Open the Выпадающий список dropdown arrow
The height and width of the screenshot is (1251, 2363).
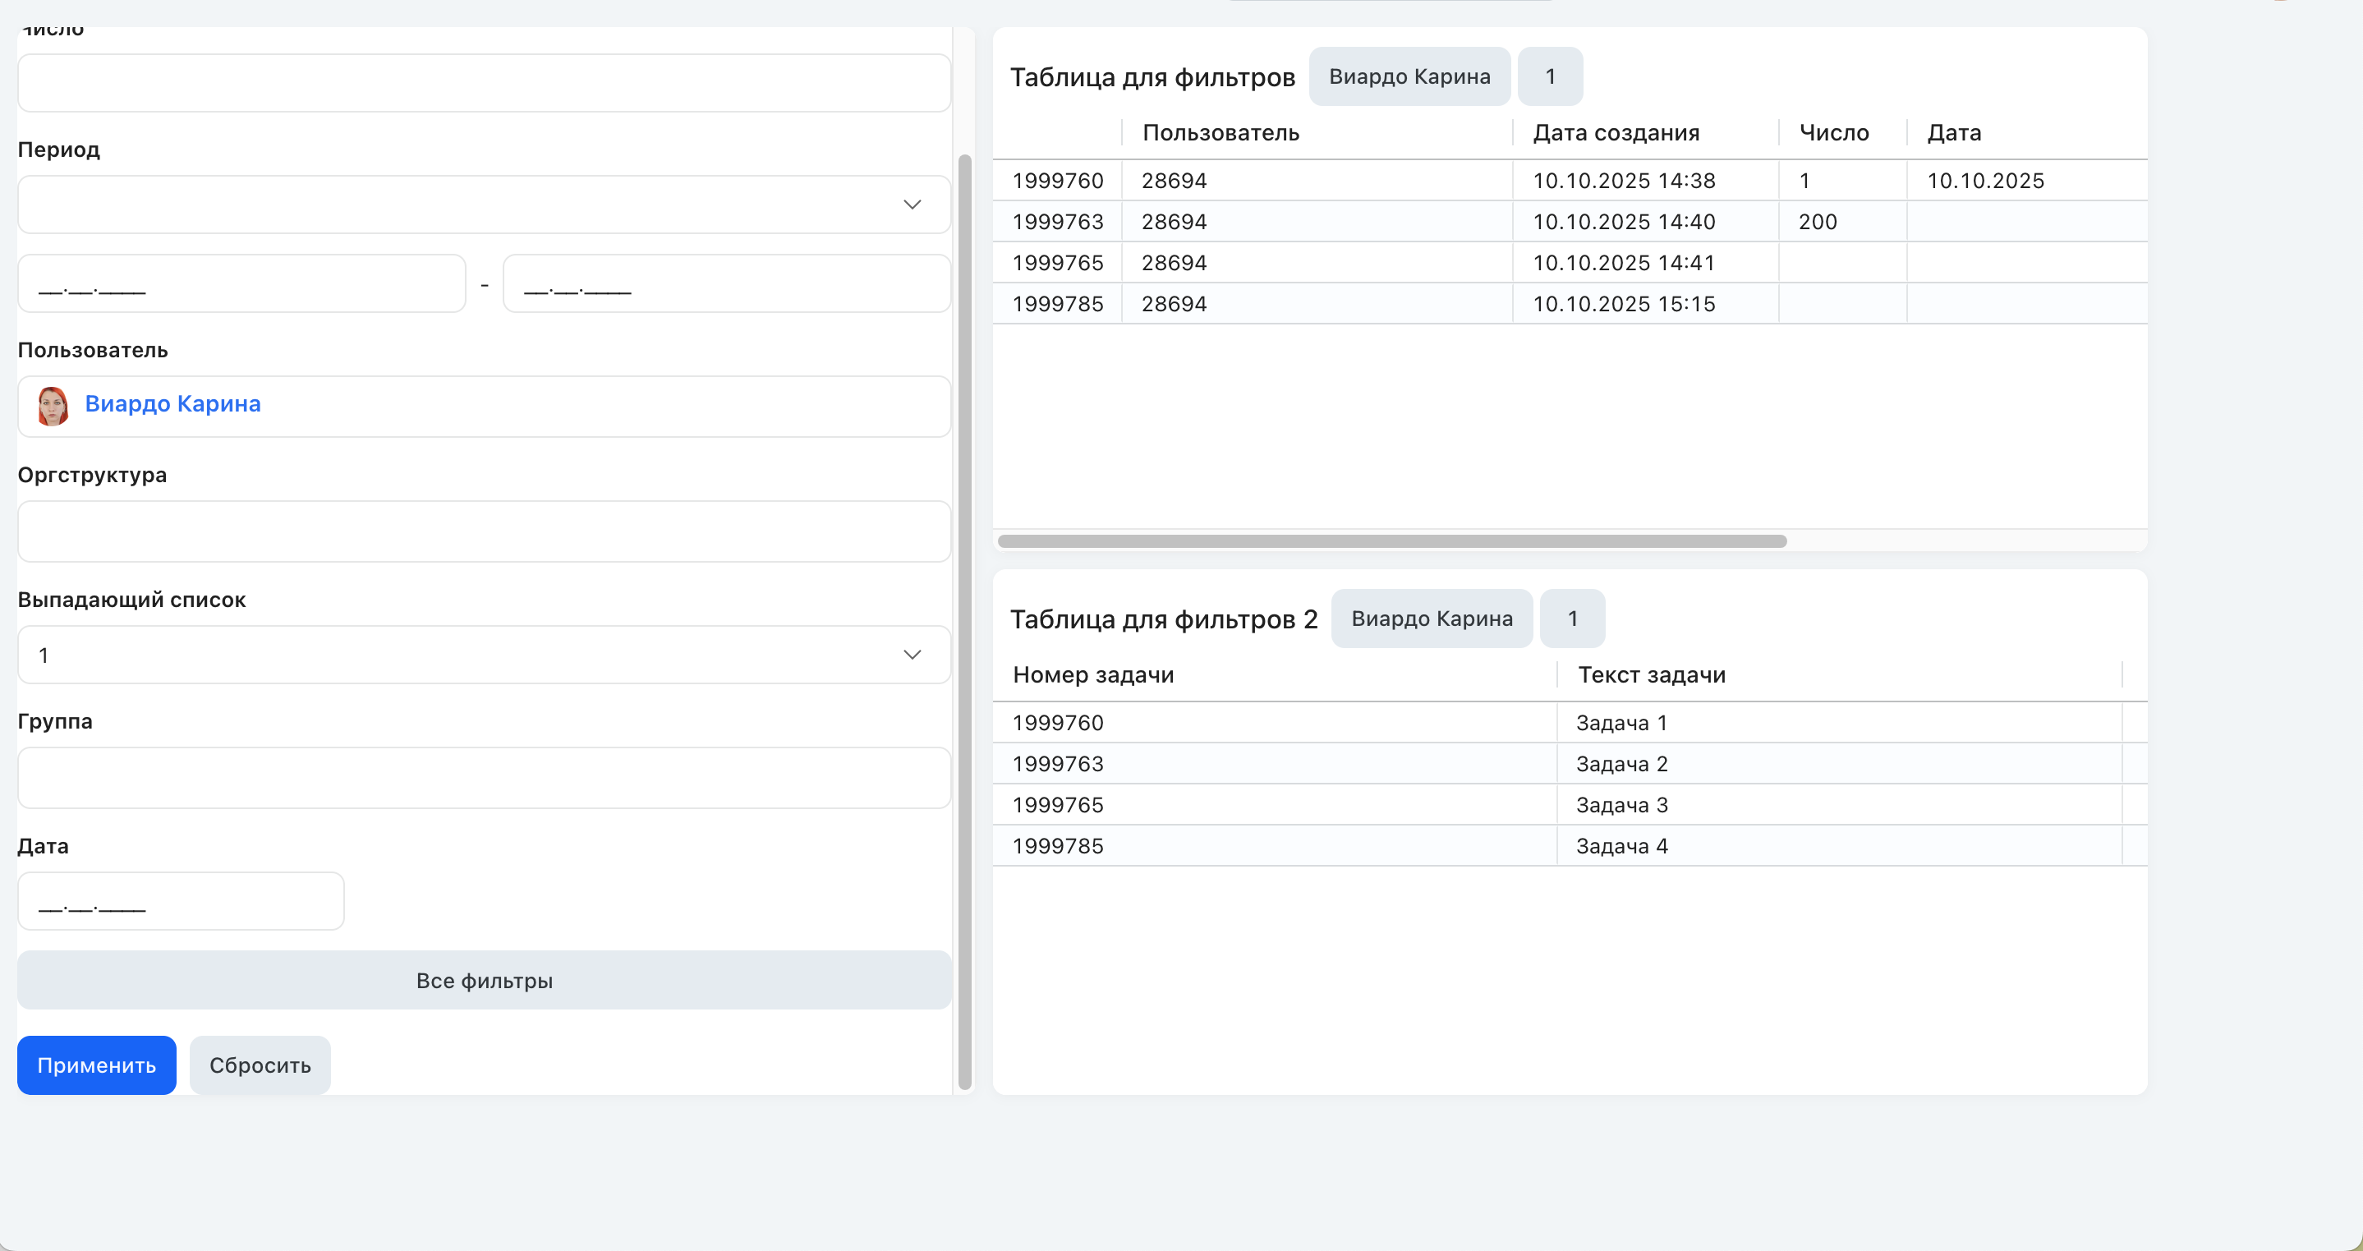tap(912, 655)
